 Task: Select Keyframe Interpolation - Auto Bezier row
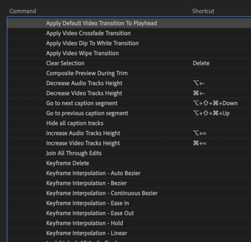tap(129, 173)
